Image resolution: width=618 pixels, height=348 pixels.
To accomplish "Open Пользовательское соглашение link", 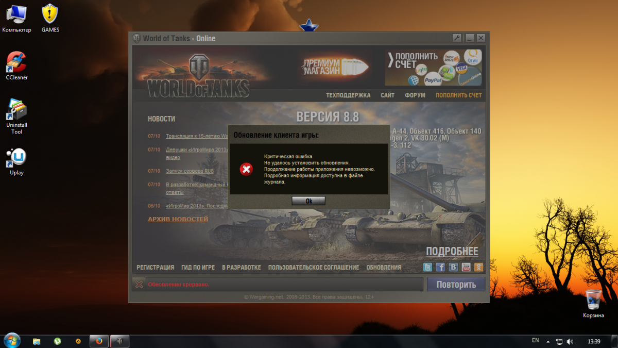I will click(314, 268).
